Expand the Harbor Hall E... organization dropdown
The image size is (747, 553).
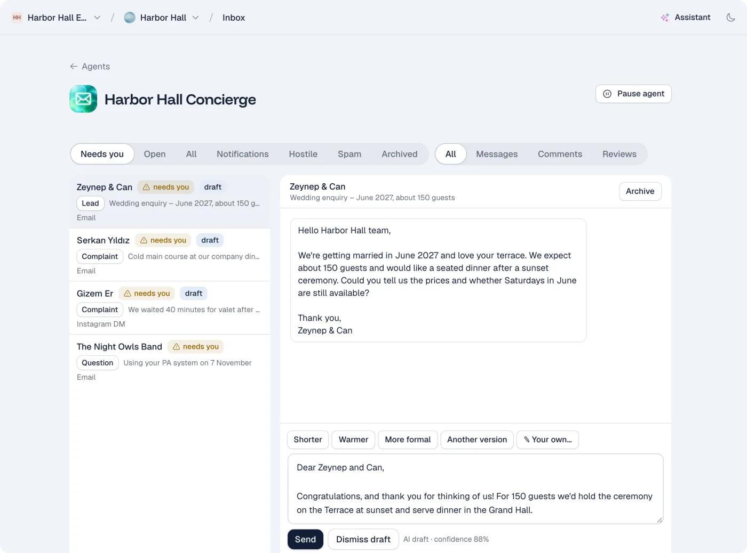click(x=97, y=18)
